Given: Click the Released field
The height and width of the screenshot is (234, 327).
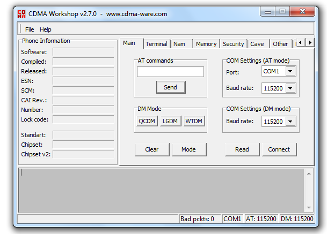Looking at the screenshot, I should [x=83, y=71].
